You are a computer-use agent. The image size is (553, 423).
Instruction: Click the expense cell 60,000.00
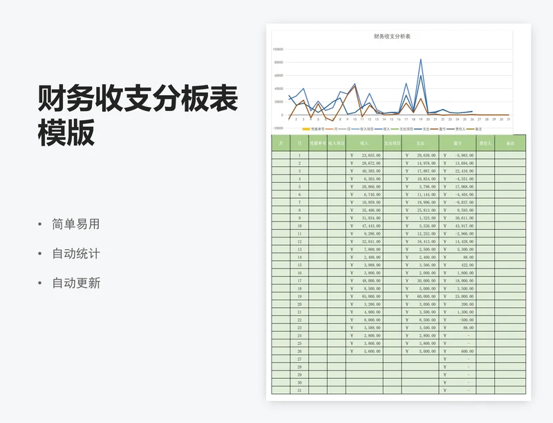click(420, 297)
